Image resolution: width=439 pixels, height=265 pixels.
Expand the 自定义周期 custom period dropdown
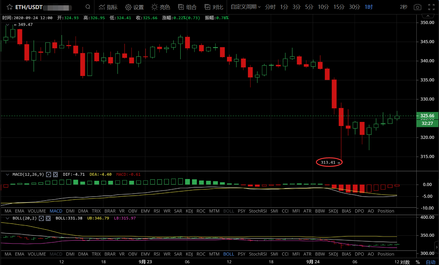(x=246, y=7)
